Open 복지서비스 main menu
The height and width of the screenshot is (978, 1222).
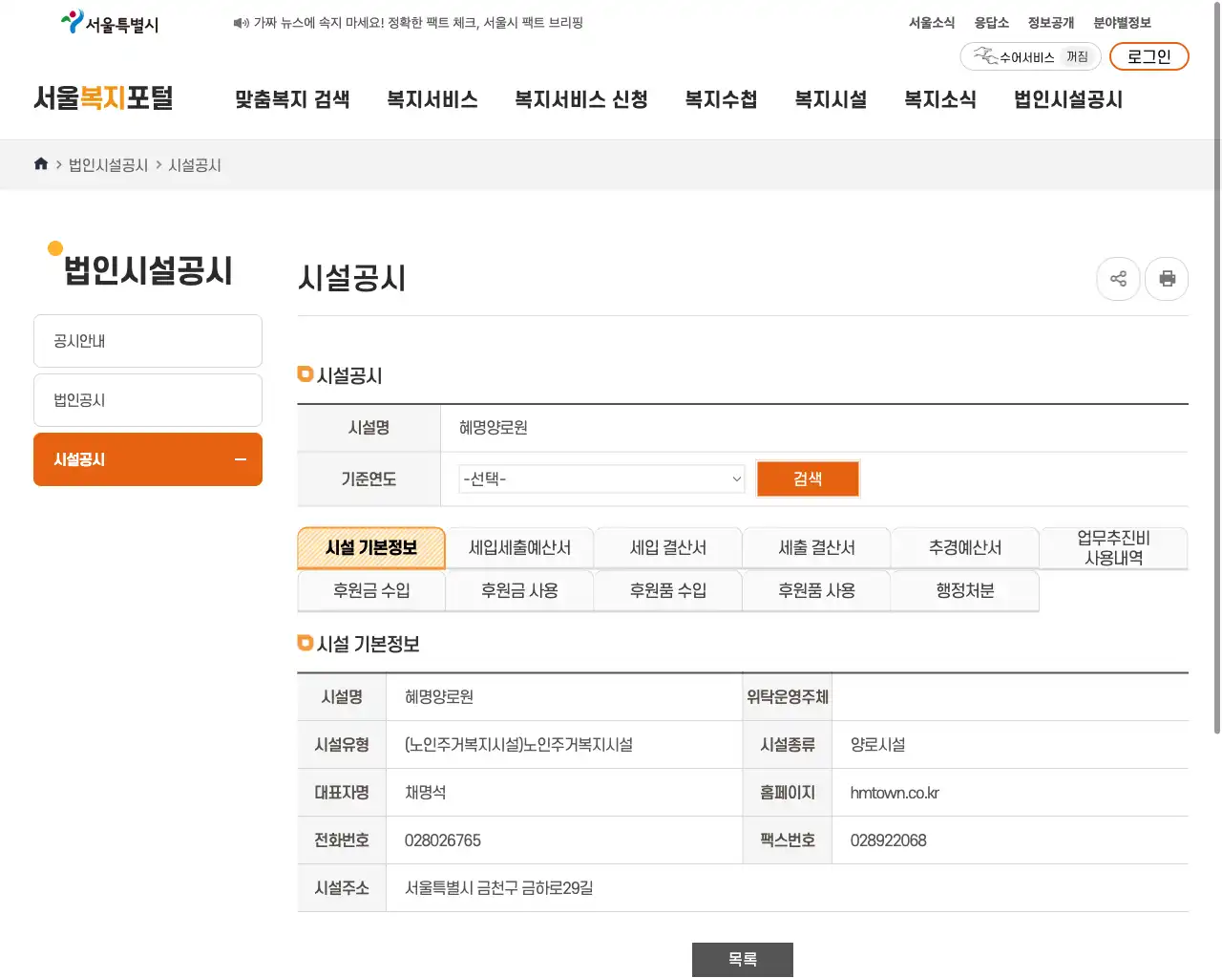pos(432,99)
